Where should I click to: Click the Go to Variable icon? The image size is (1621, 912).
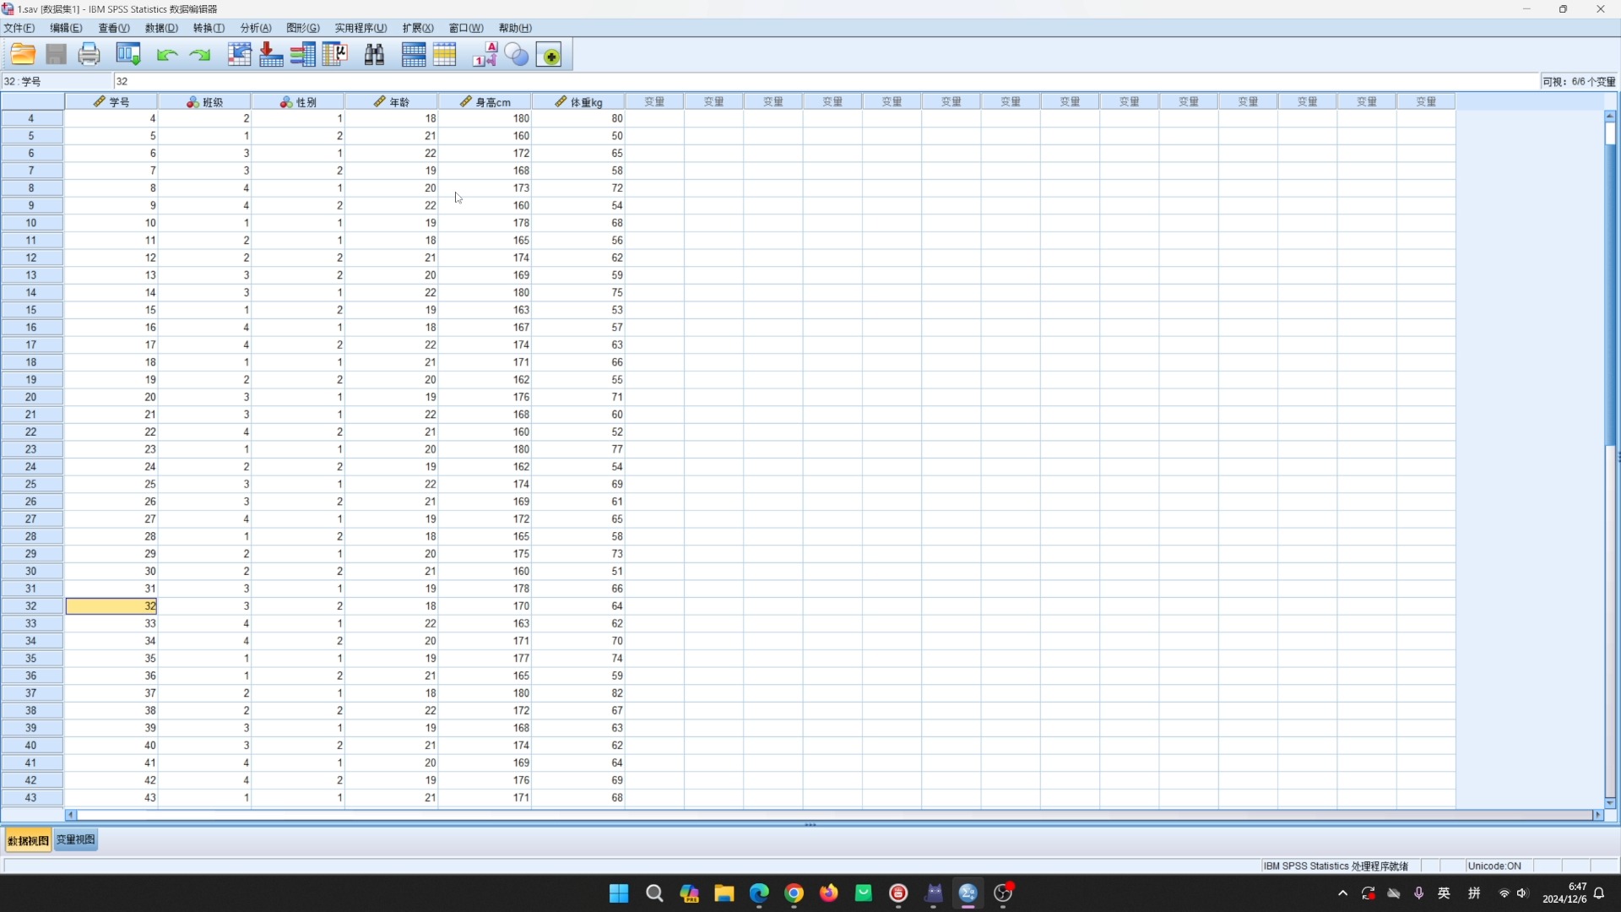point(271,55)
